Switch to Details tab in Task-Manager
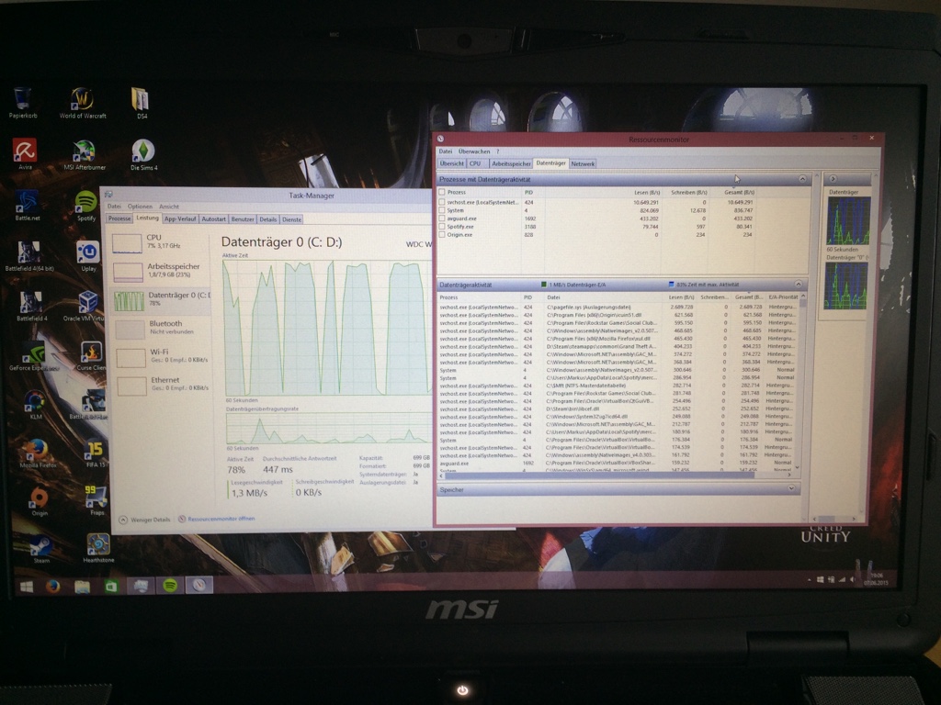The image size is (941, 705). tap(268, 219)
